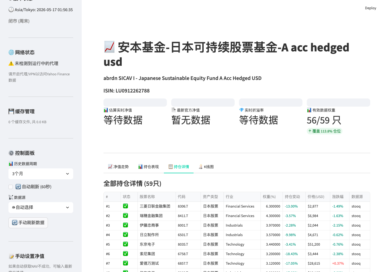Enable the 自动刷新 (60秒) checkbox
The width and height of the screenshot is (392, 272).
point(11,187)
